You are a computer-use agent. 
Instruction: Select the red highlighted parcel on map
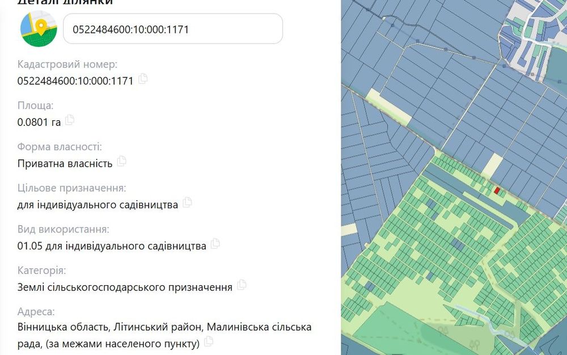(497, 191)
